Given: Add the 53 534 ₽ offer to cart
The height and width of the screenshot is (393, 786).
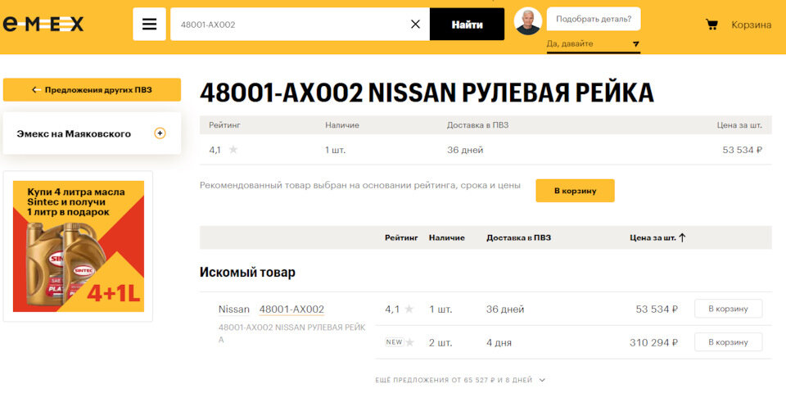Looking at the screenshot, I should coord(728,309).
